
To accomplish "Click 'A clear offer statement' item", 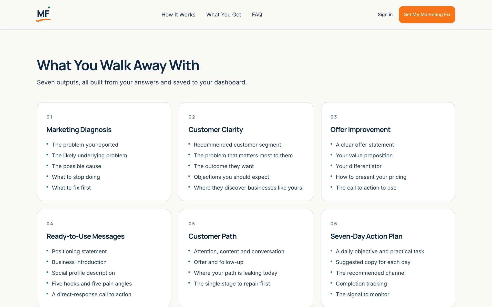I will coord(365,145).
